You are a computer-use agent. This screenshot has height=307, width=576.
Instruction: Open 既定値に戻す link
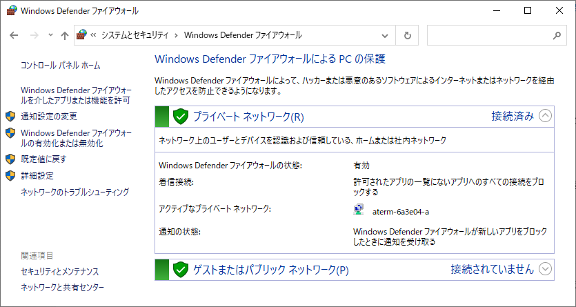coord(43,159)
